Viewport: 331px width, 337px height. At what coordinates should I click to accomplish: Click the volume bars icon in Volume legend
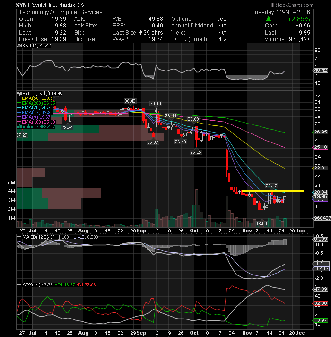[19, 126]
